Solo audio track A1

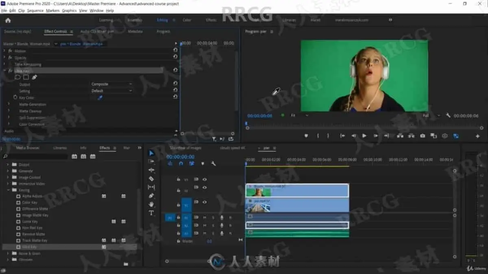213,217
